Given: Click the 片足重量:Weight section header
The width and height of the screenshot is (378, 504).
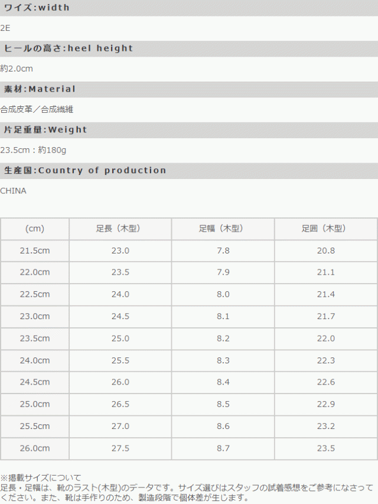Looking at the screenshot, I should (45, 130).
